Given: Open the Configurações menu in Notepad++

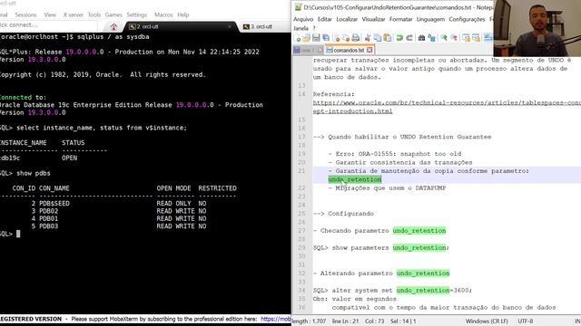Looking at the screenshot, I should pyautogui.click(x=467, y=19).
